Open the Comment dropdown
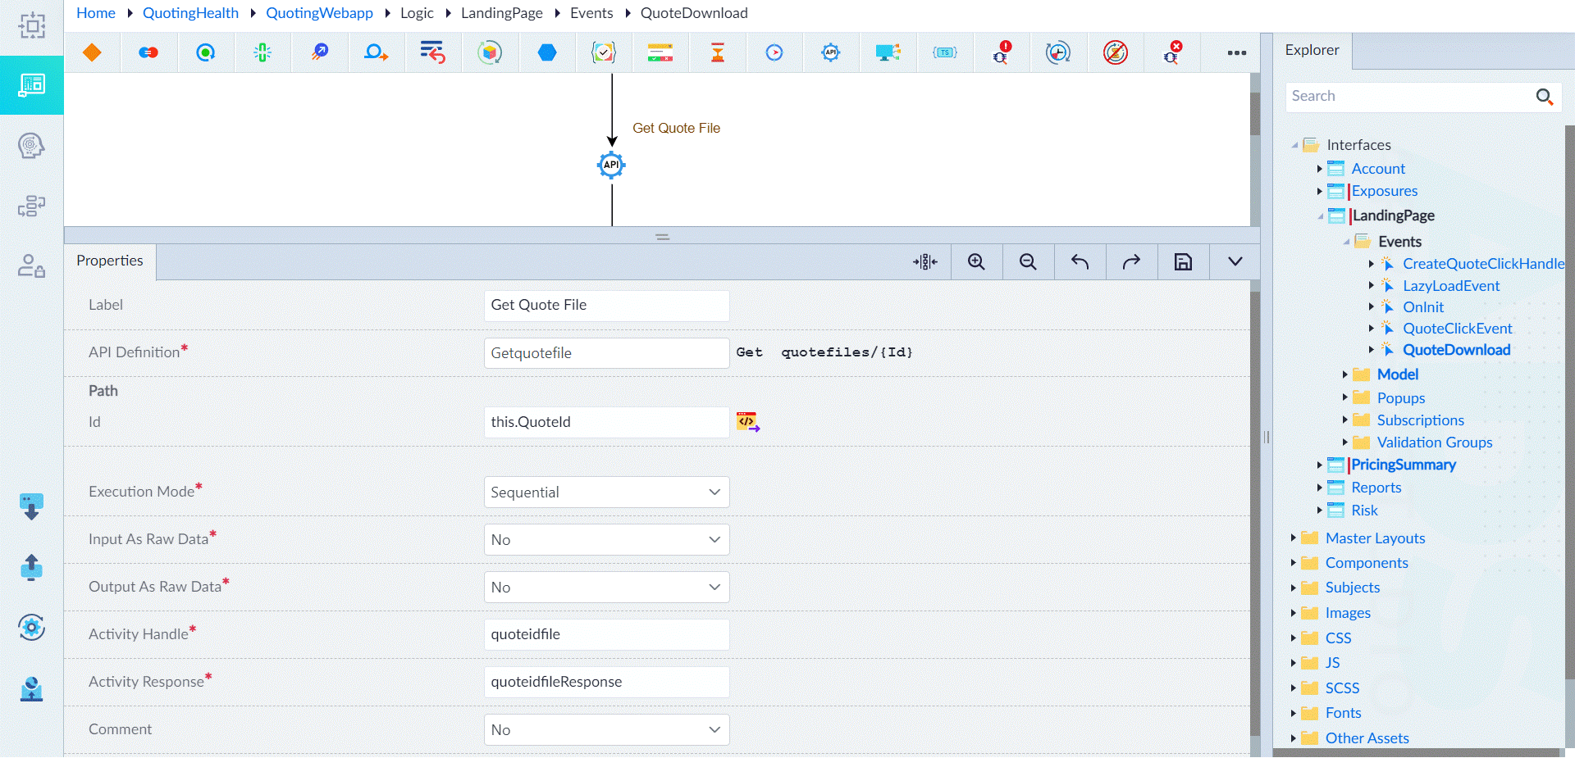Viewport: 1575px width, 758px height. (606, 730)
